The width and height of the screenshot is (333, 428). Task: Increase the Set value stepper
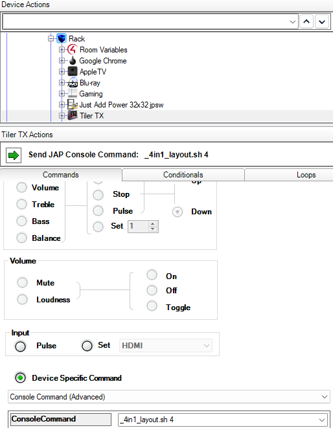point(153,224)
